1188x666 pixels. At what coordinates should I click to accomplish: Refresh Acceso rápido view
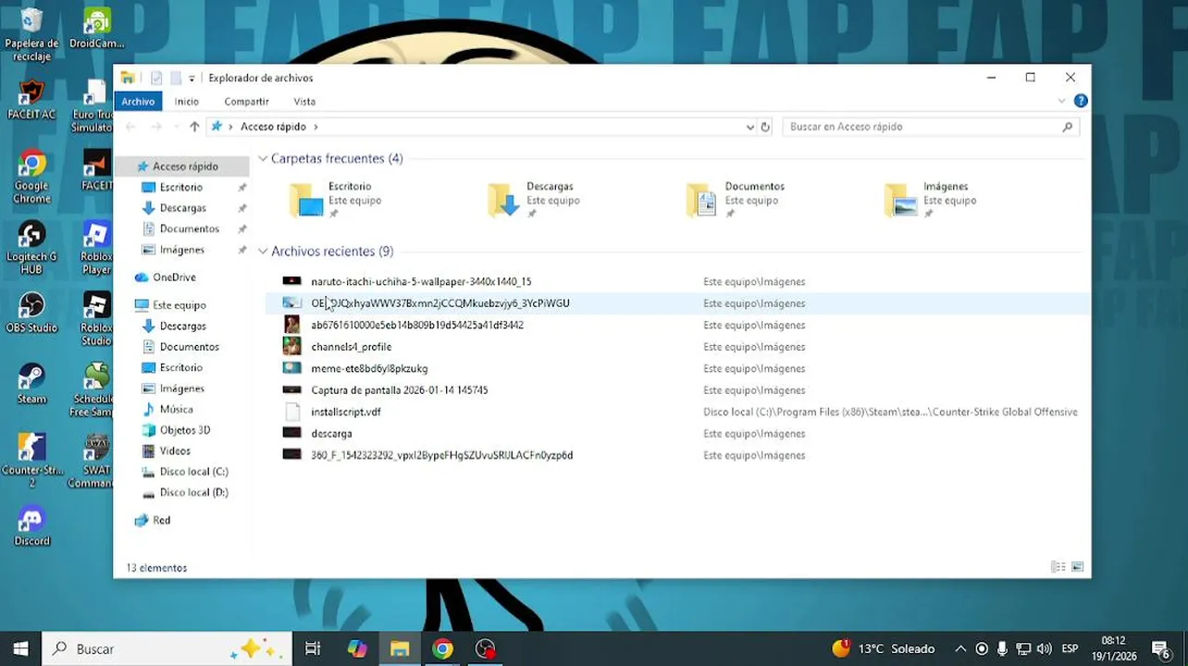[x=765, y=127]
